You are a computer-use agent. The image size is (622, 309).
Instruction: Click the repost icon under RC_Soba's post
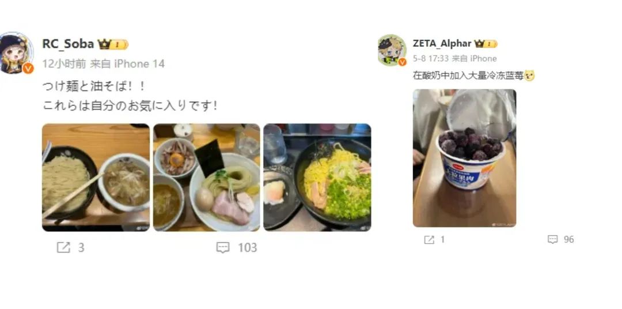[x=63, y=248]
